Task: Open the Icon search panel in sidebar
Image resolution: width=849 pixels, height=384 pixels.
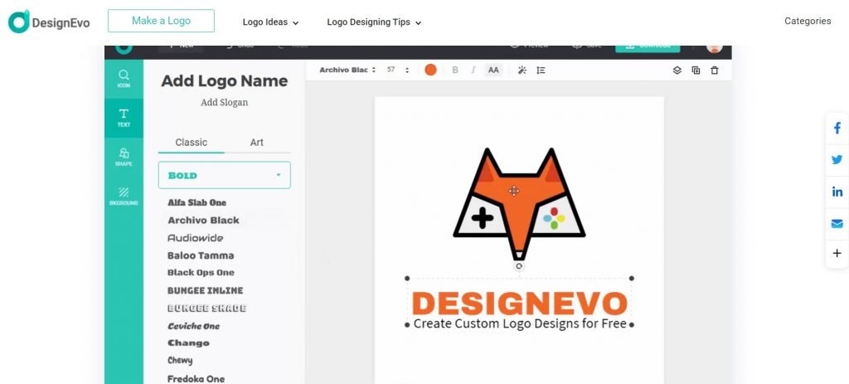Action: click(x=124, y=78)
